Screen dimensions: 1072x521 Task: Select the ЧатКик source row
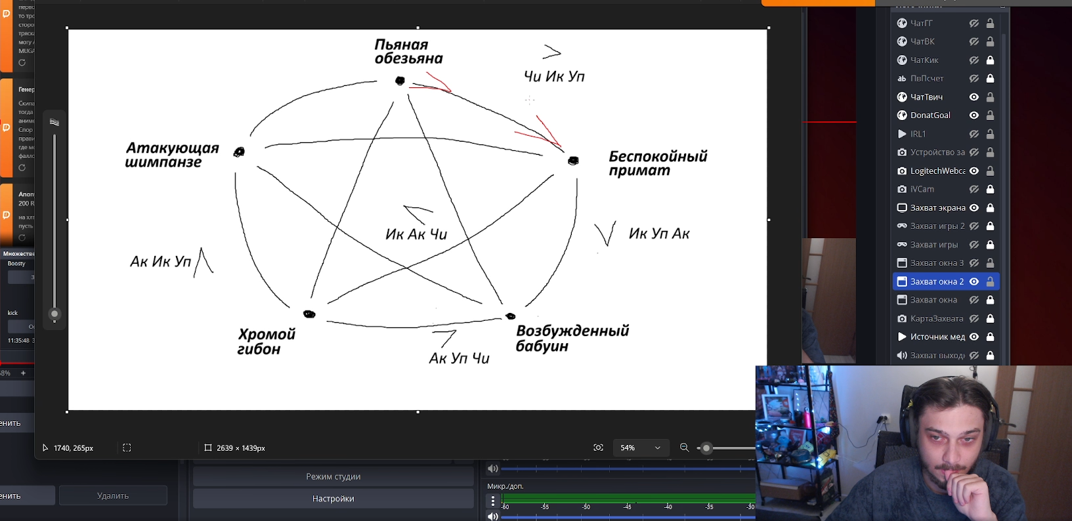[x=946, y=60]
